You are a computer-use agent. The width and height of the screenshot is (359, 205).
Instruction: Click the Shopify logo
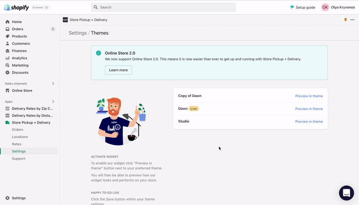pyautogui.click(x=17, y=7)
